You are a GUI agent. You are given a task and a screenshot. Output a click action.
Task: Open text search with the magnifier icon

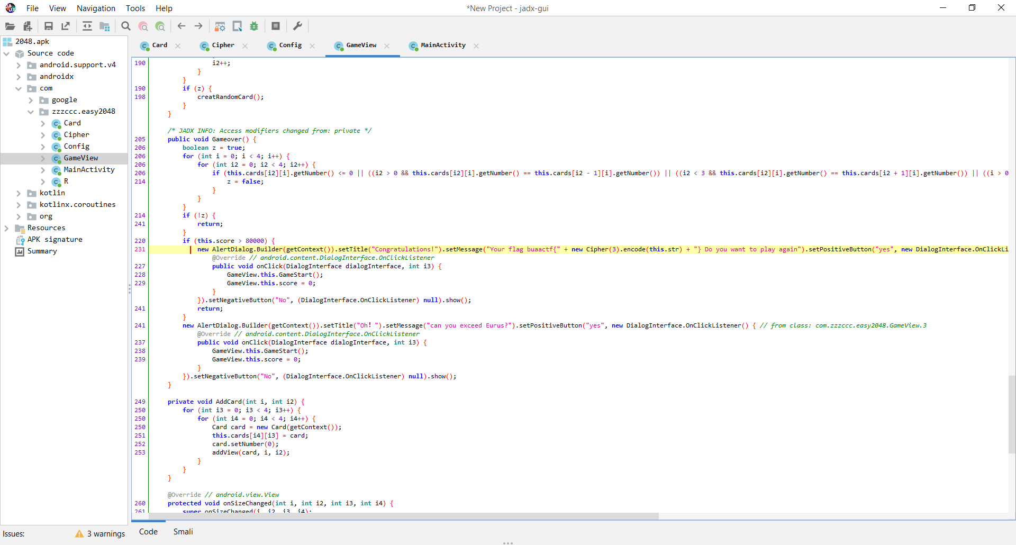(x=126, y=26)
